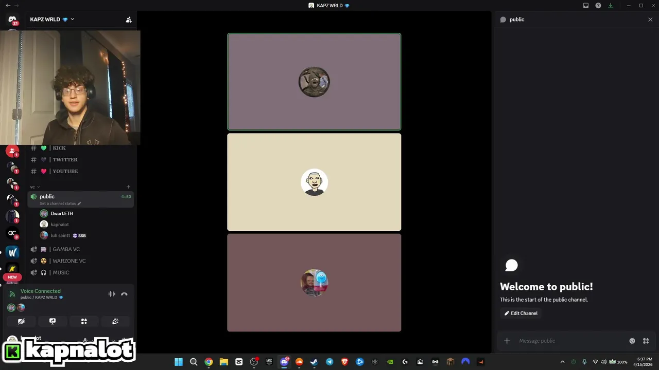Launch Chrome from the taskbar

click(209, 362)
